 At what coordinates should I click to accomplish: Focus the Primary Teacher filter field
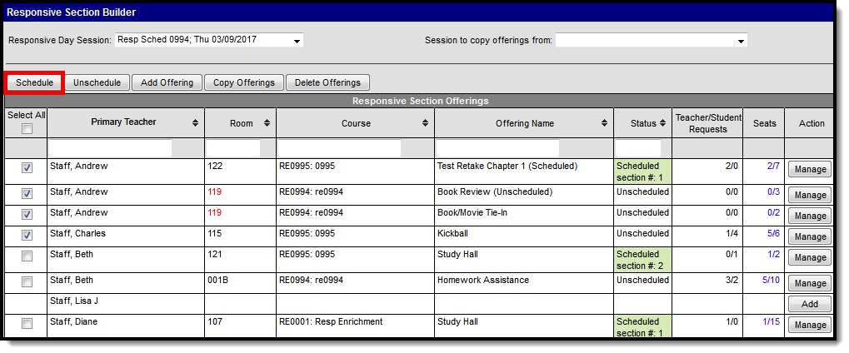click(x=111, y=148)
